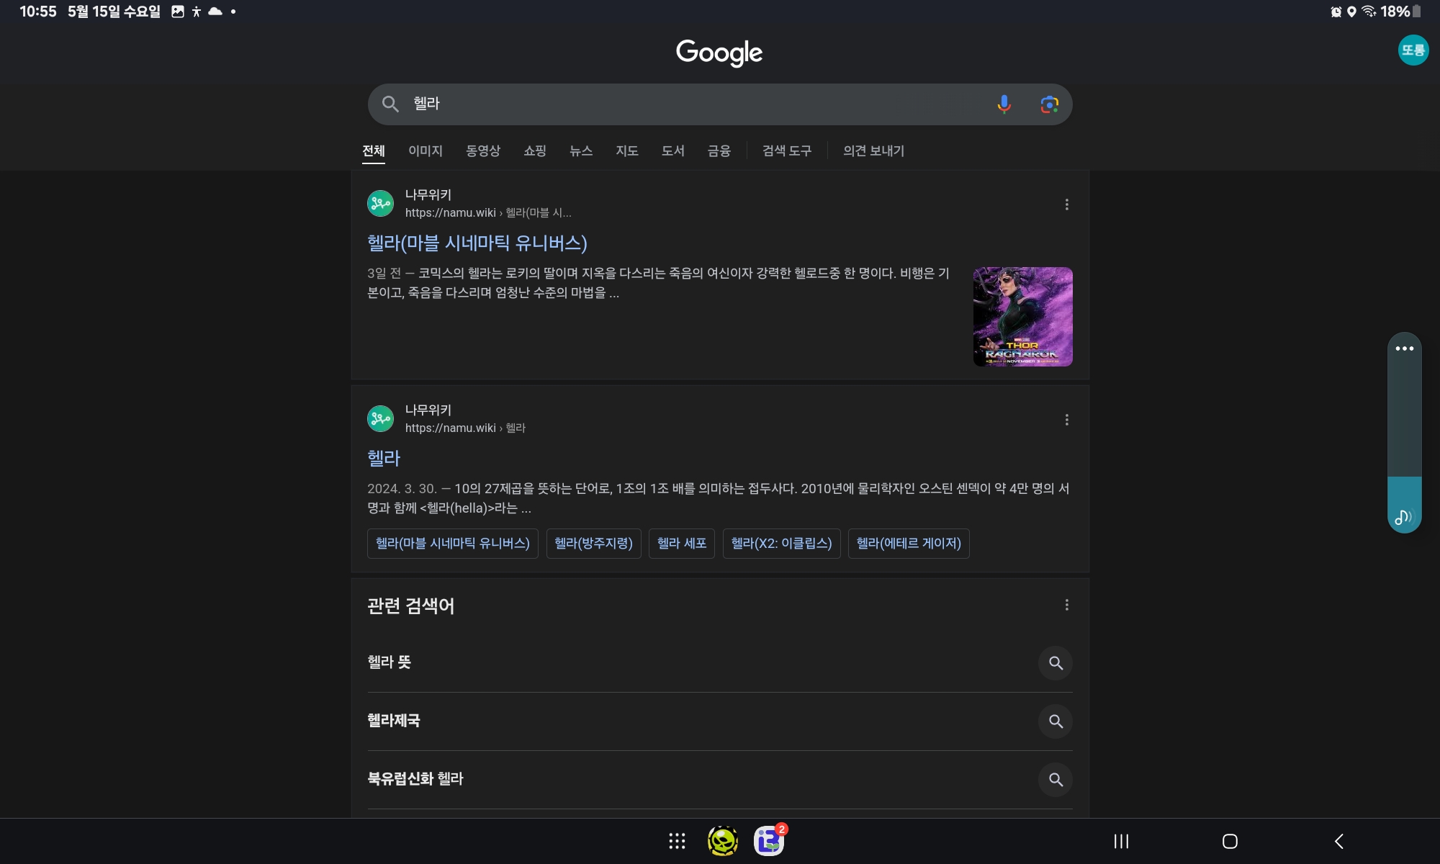Viewport: 1440px width, 864px height.
Task: Open the app drawer grid icon
Action: 677,841
